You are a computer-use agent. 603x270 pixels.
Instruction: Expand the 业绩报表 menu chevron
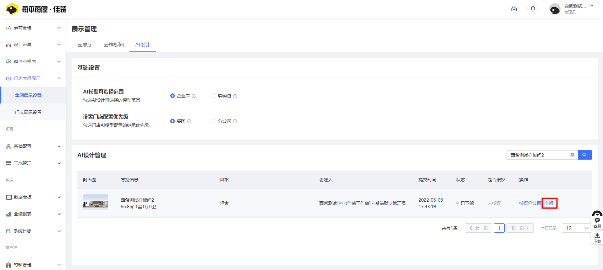click(x=59, y=214)
